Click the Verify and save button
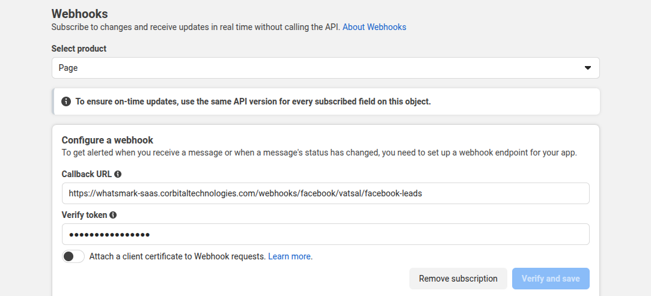Screen dimensions: 651x296 pos(551,279)
